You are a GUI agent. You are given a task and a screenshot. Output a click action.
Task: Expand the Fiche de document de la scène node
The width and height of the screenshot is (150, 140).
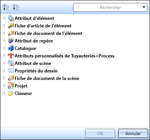4,78
